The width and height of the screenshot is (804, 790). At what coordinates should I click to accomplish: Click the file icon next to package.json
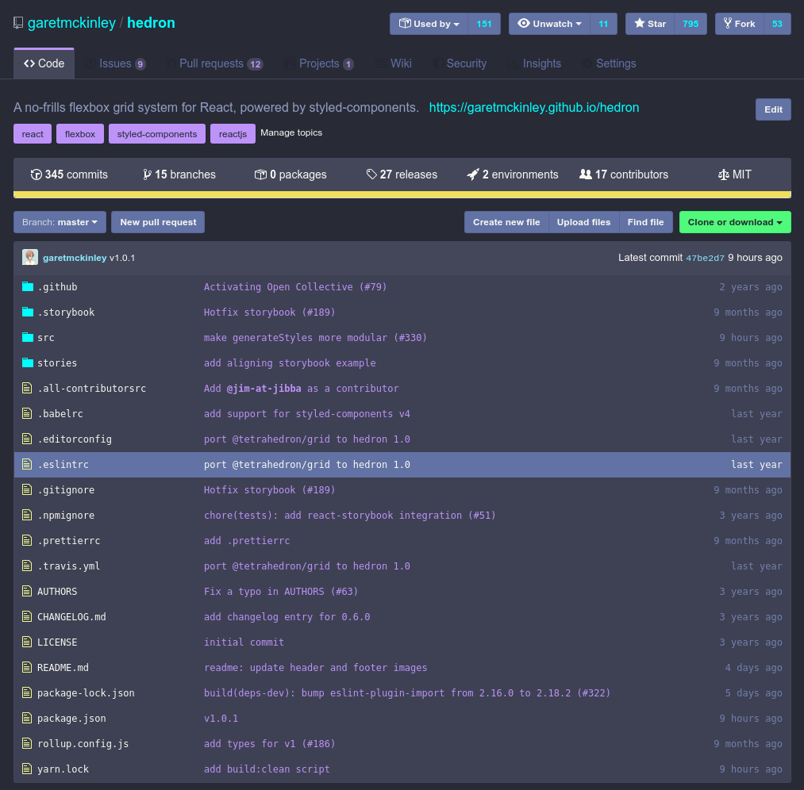[x=27, y=718]
